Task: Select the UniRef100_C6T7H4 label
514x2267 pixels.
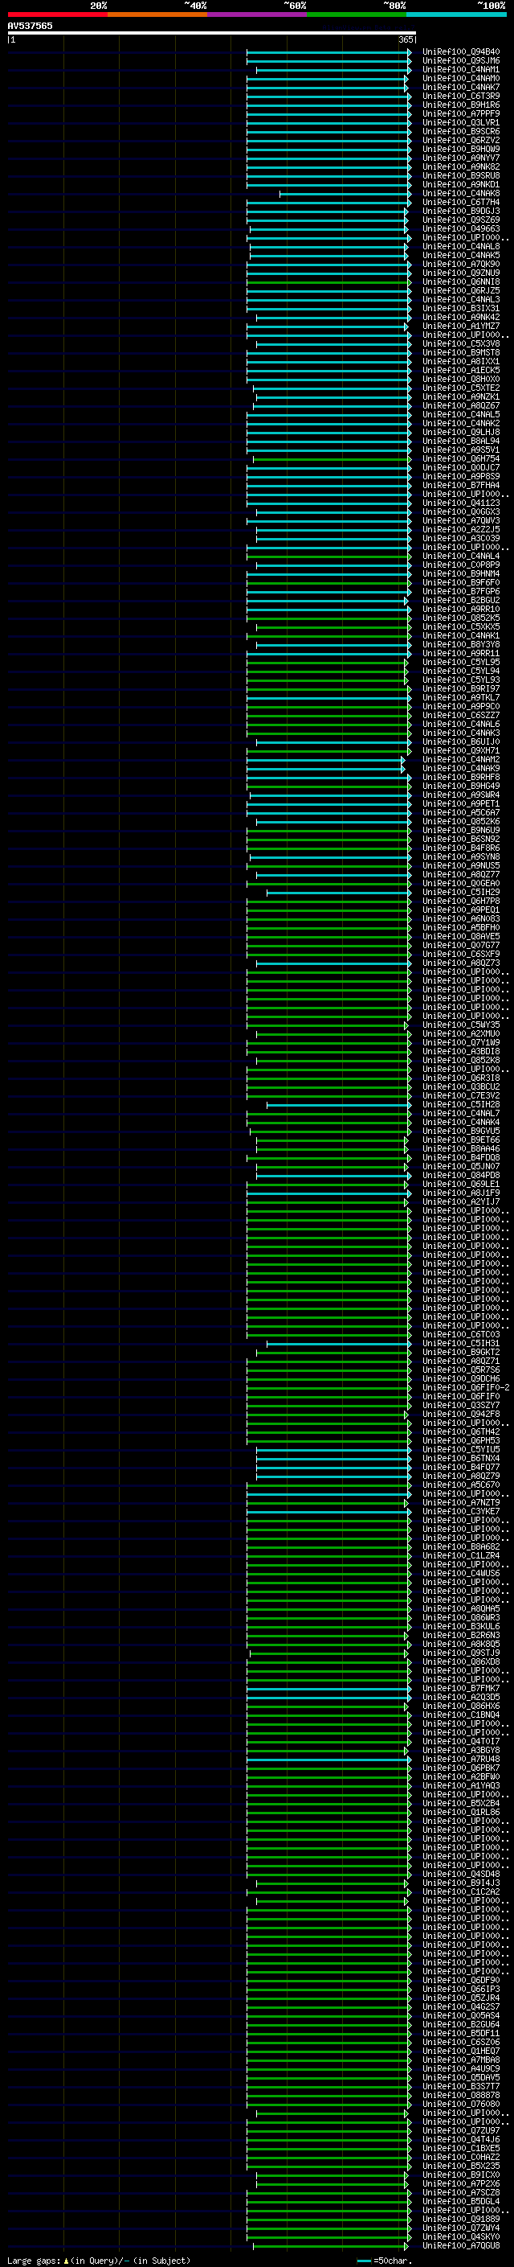Action: (460, 202)
